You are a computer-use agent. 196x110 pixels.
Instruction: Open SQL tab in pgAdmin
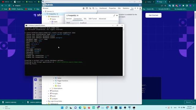coord(119,8)
